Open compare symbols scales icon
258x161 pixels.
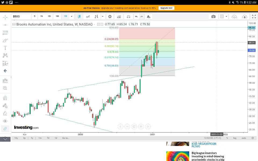click(x=128, y=16)
